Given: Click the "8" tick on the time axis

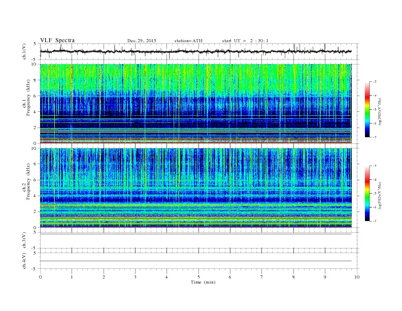Looking at the screenshot, I should click(x=293, y=277).
